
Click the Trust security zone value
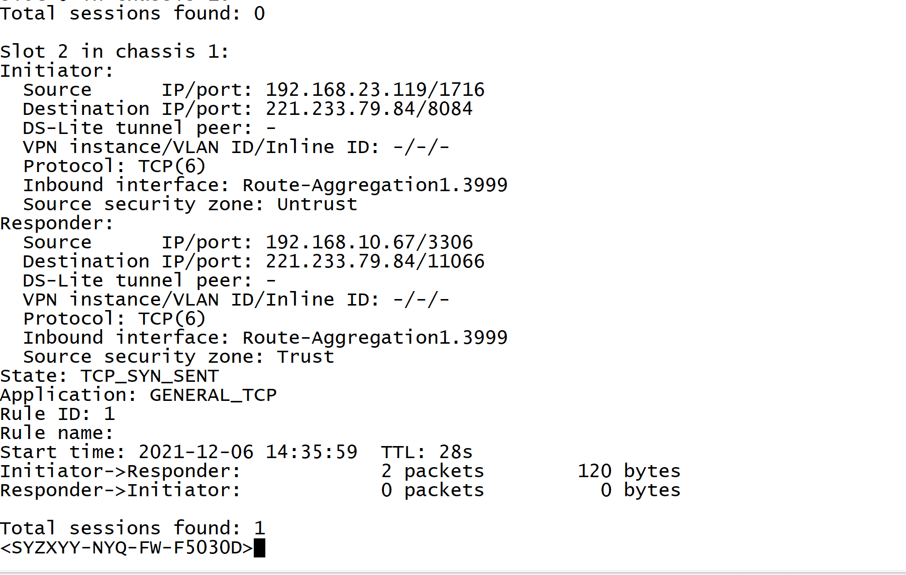point(306,357)
